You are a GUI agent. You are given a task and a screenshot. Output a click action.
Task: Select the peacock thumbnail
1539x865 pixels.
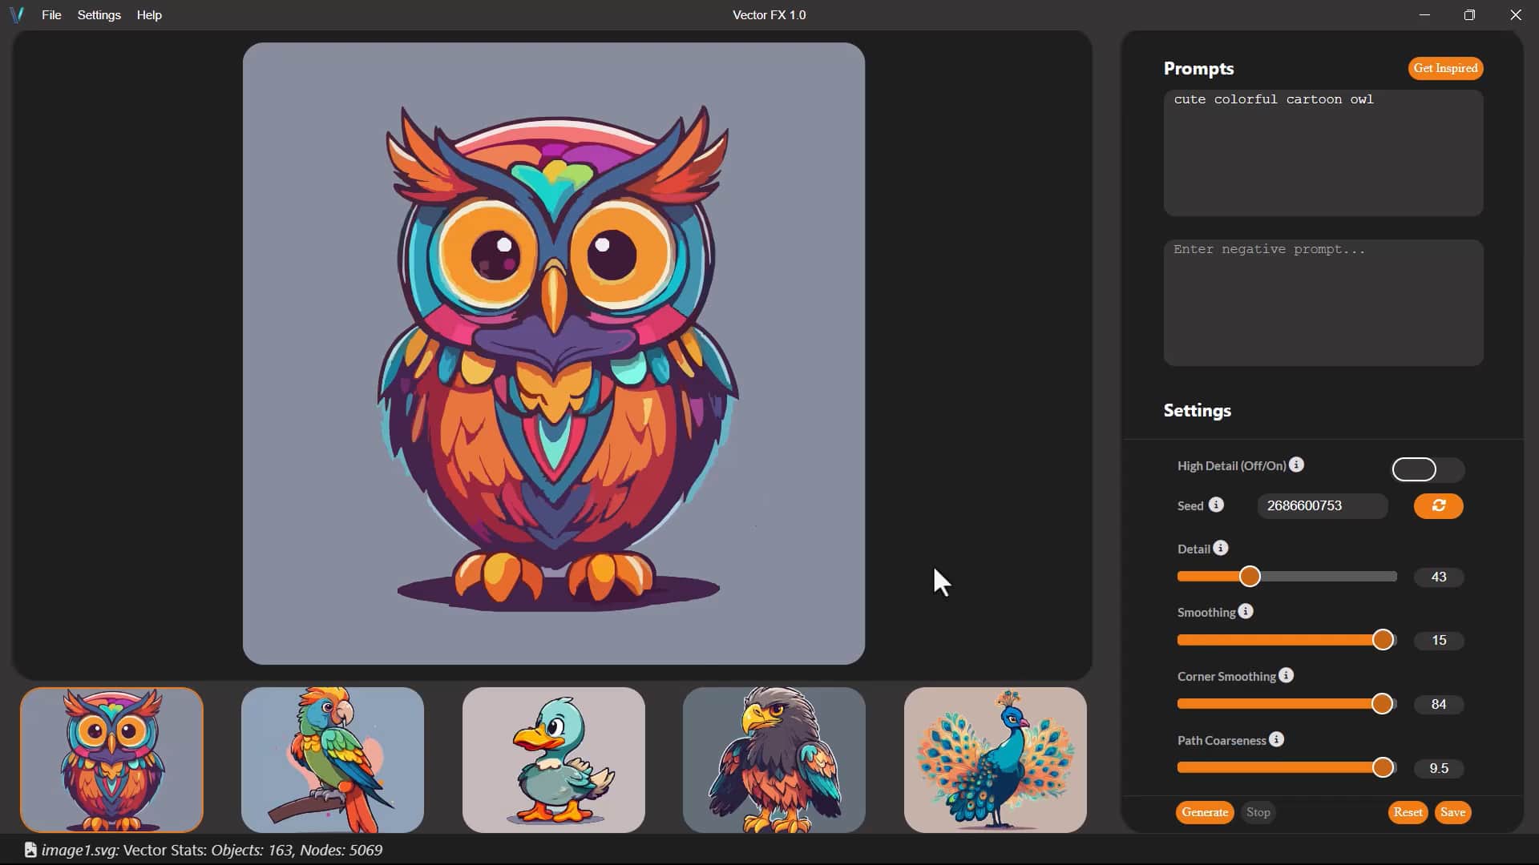click(994, 759)
